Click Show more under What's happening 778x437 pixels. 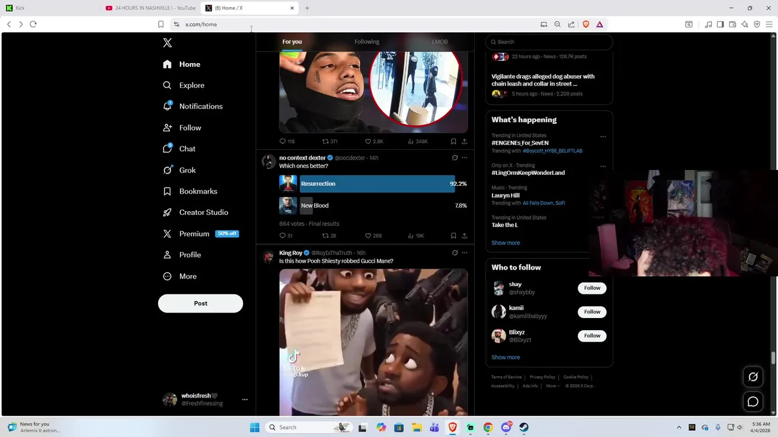[x=506, y=243]
